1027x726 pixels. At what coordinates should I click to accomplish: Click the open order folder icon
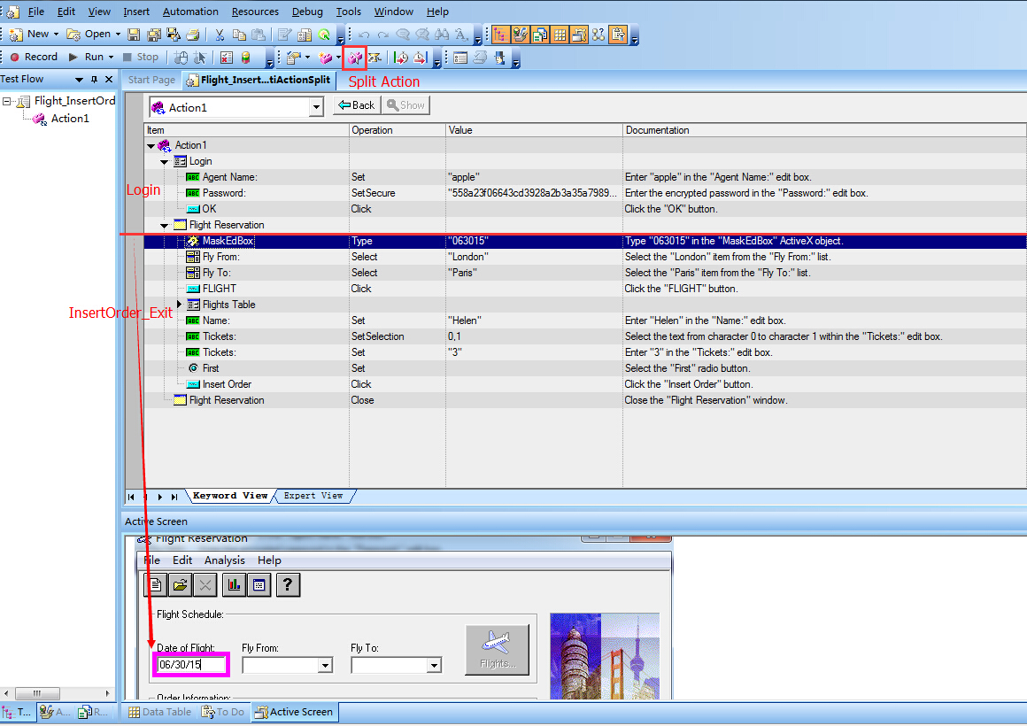(180, 584)
